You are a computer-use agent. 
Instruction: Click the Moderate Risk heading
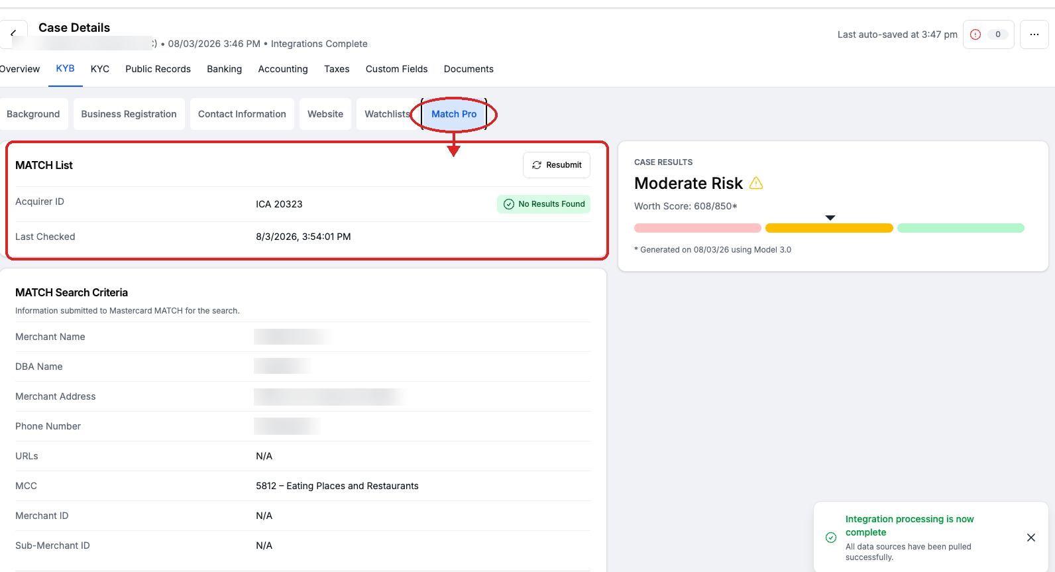click(x=689, y=183)
